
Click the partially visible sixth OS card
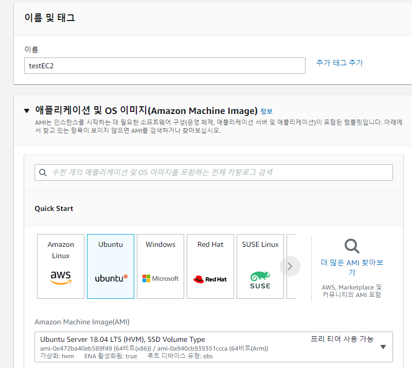coord(291,266)
